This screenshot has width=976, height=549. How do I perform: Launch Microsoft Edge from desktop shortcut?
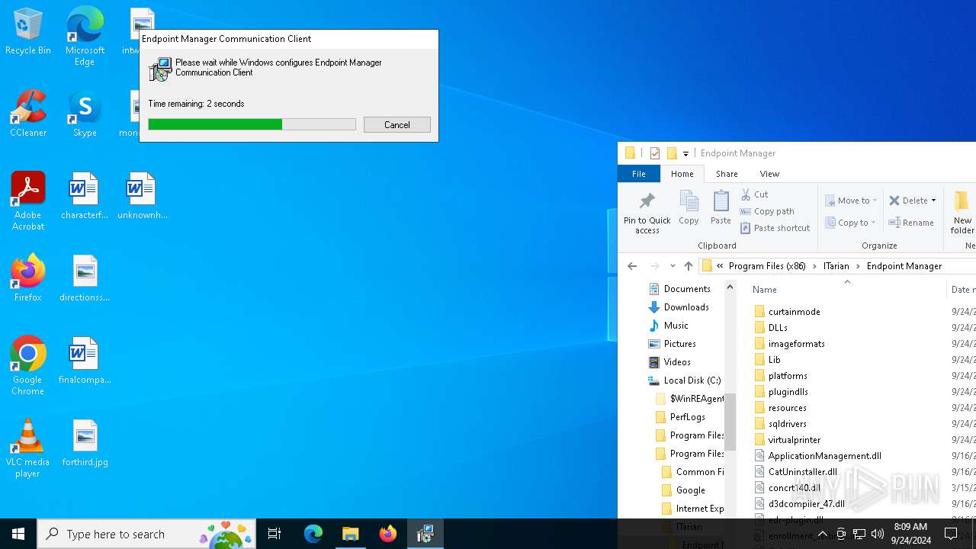pos(85,36)
